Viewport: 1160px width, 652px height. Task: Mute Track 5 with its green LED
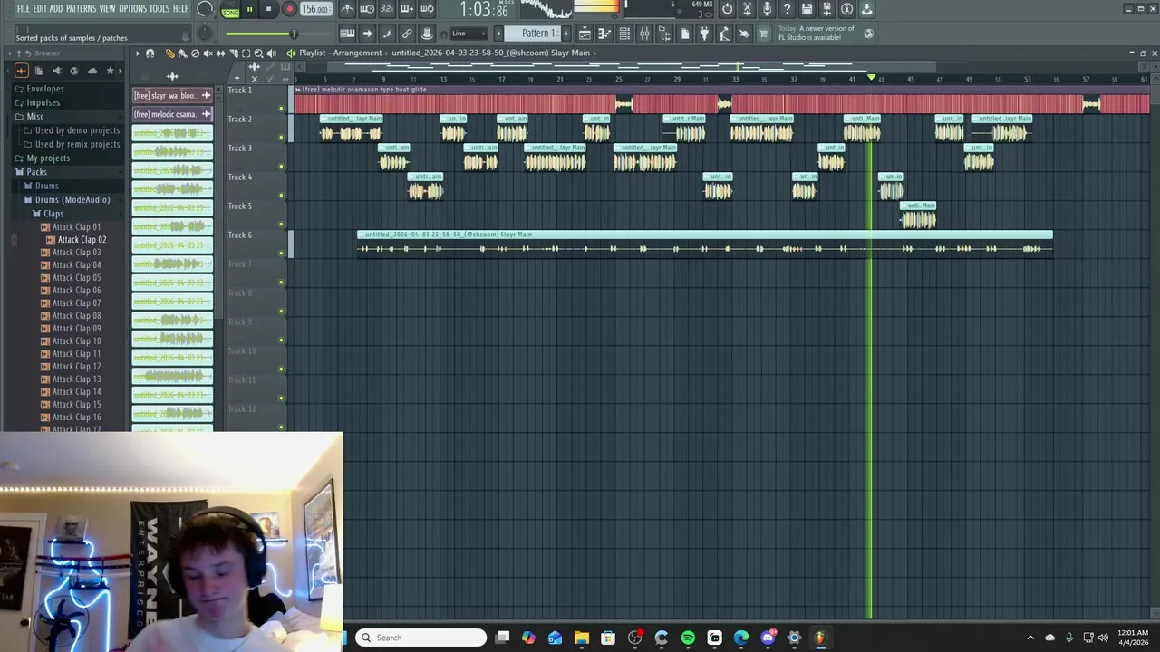(x=281, y=225)
